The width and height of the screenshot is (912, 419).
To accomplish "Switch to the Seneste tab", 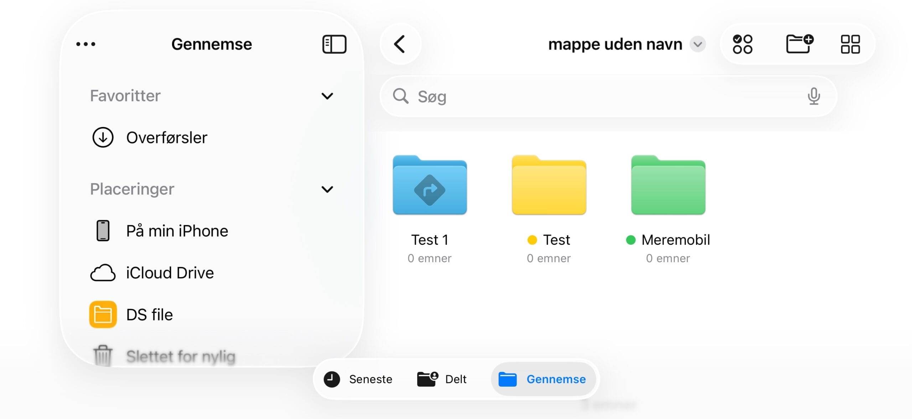I will (x=358, y=379).
